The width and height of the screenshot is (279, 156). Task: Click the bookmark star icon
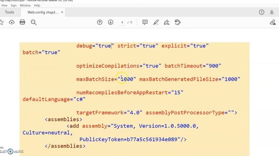(1, 22)
